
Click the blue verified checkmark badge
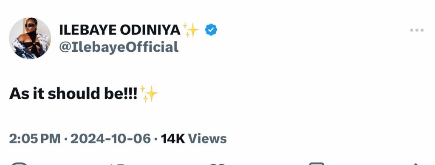(211, 30)
